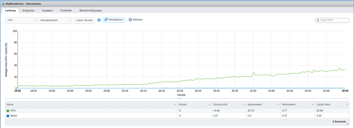
Task: Switch to the Ereignisse tab
Action: coord(28,10)
